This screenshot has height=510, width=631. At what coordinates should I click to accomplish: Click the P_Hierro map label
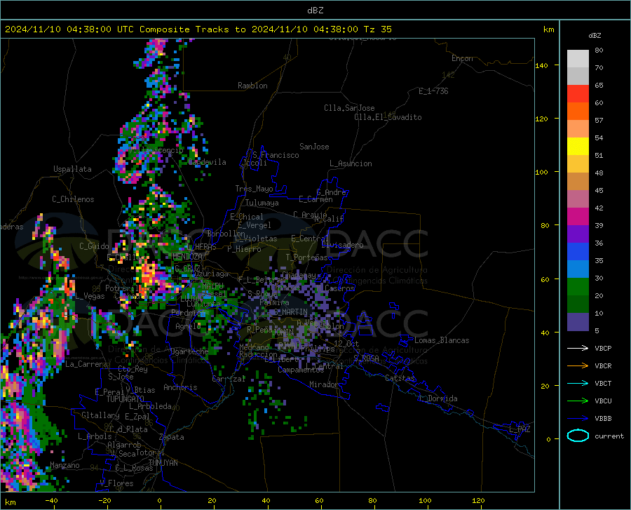pos(244,249)
